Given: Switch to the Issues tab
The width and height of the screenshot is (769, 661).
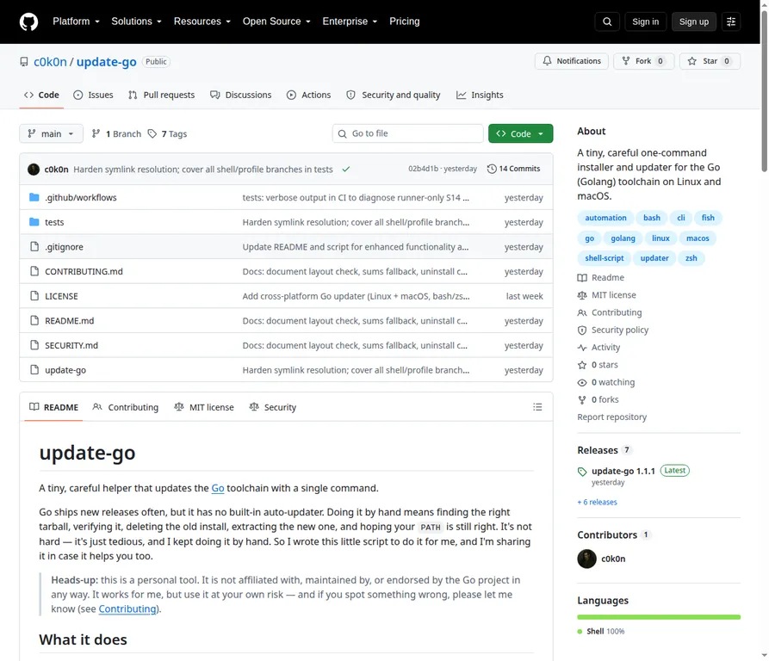Looking at the screenshot, I should (x=93, y=95).
